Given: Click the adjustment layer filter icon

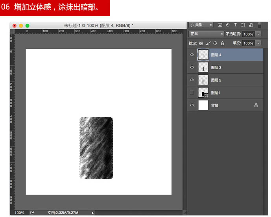Looking at the screenshot, I should 228,25.
